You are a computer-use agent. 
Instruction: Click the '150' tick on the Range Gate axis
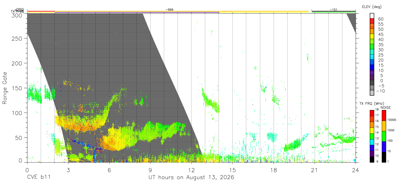(x=17, y=88)
